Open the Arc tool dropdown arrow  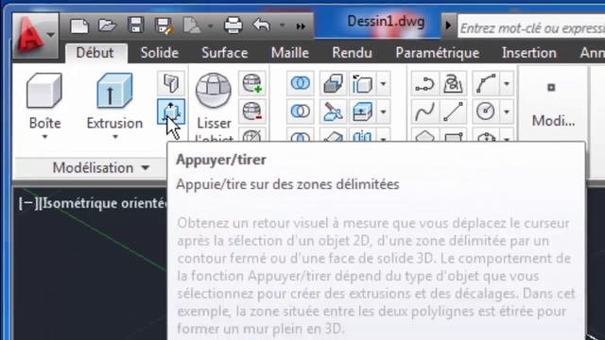pyautogui.click(x=507, y=84)
